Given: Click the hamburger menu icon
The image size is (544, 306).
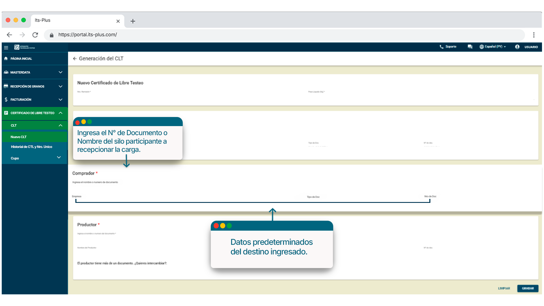Looking at the screenshot, I should 6,47.
